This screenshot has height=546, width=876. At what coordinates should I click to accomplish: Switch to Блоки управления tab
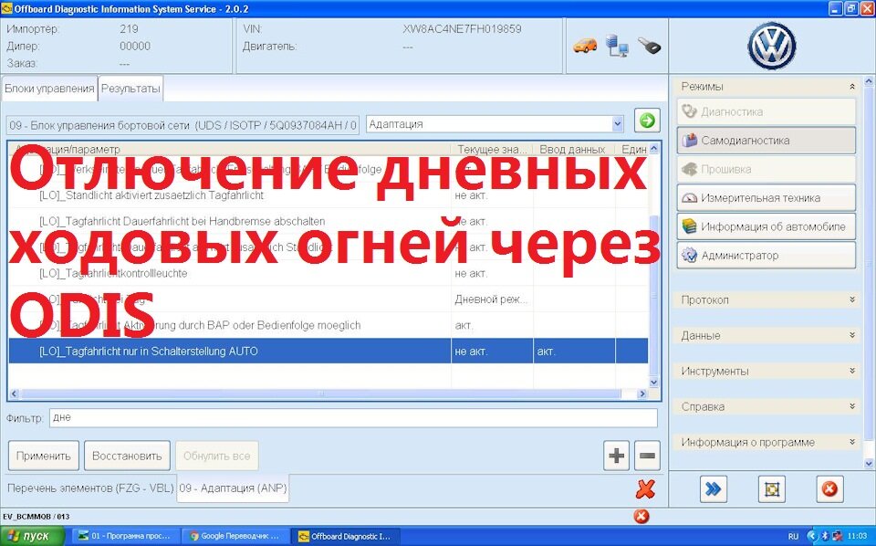[49, 89]
